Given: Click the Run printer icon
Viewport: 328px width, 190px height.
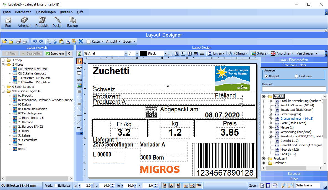Looking at the screenshot, I should pos(8,22).
